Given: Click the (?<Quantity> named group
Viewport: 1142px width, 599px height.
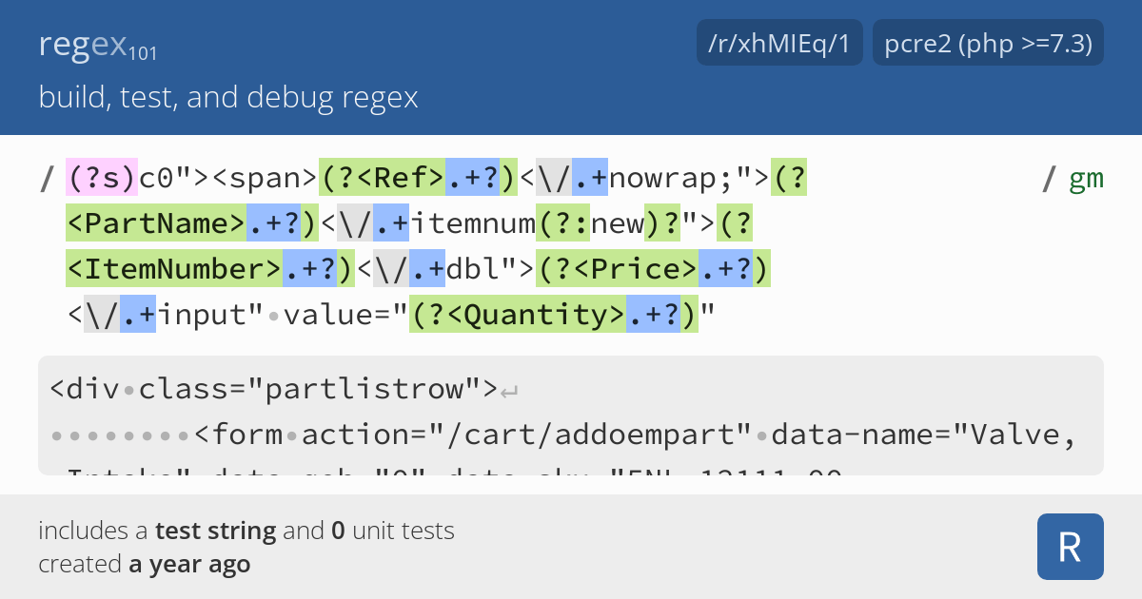Looking at the screenshot, I should (x=519, y=315).
